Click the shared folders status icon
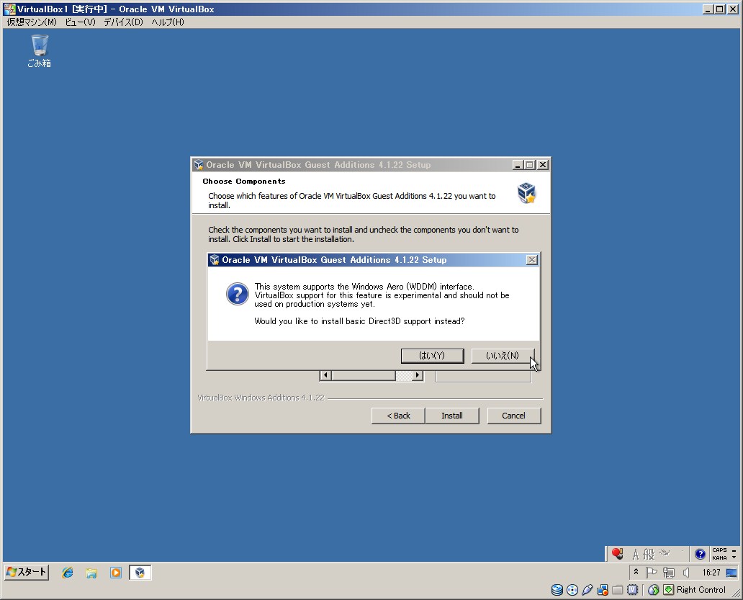Image resolution: width=743 pixels, height=600 pixels. 618,590
